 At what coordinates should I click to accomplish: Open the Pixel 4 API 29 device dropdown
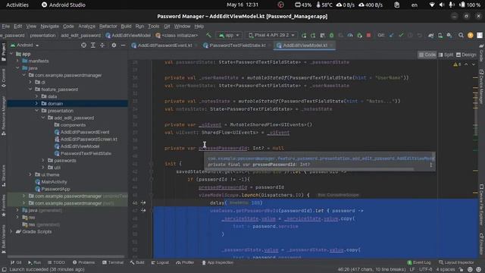271,36
